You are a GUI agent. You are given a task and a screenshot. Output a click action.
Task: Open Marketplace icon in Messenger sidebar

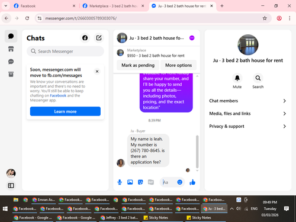(11, 49)
